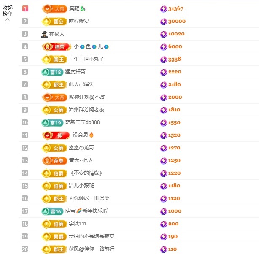Collapse the ranking list via 收起榜单
259x254 pixels.
8,13
